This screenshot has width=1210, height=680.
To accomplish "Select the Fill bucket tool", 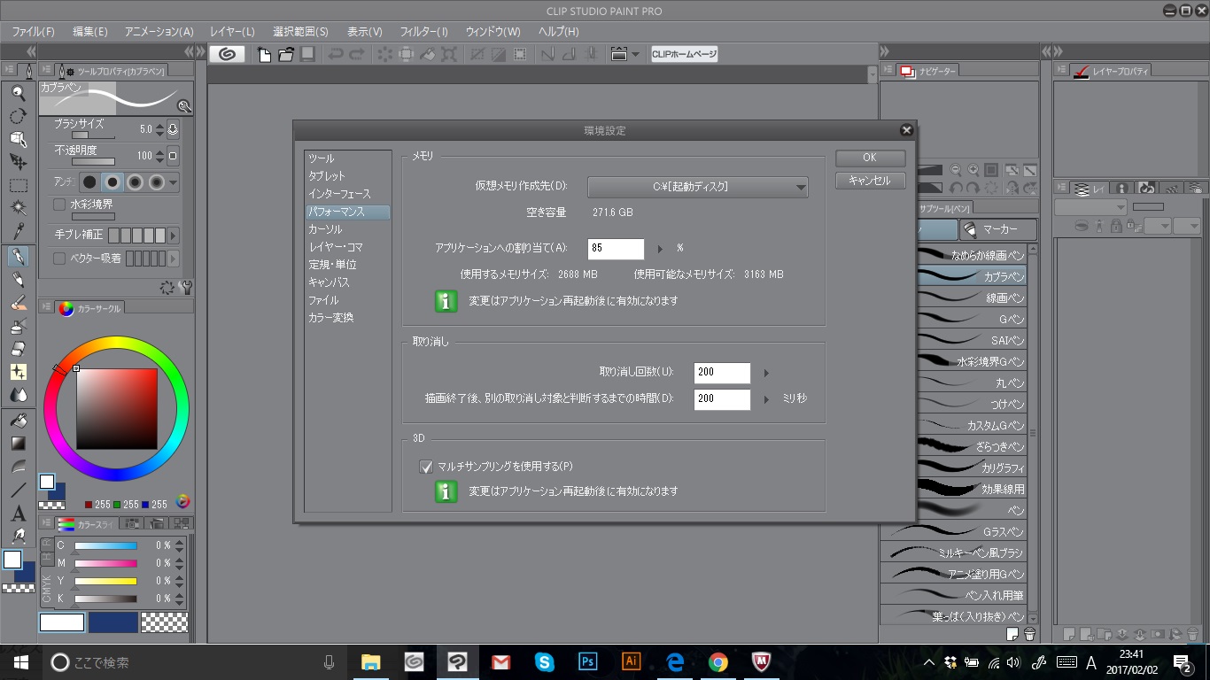I will pyautogui.click(x=18, y=421).
